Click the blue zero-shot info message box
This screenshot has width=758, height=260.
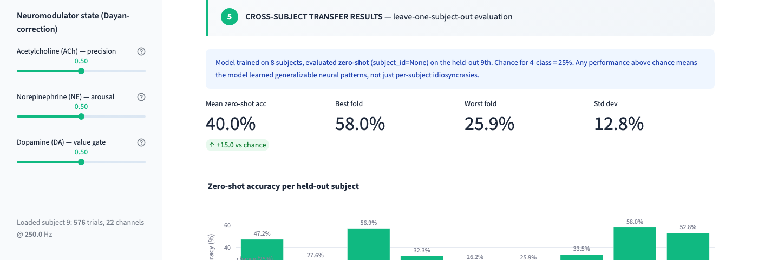point(460,69)
